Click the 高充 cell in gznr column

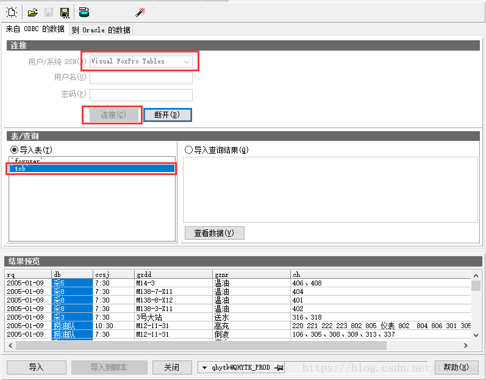point(251,326)
